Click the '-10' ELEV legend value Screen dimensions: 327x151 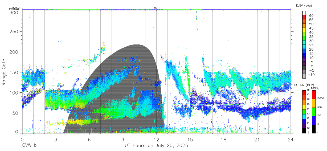(311, 75)
